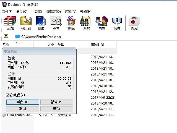Sort the list by the 名称 column header
The width and height of the screenshot is (177, 133).
click(17, 45)
